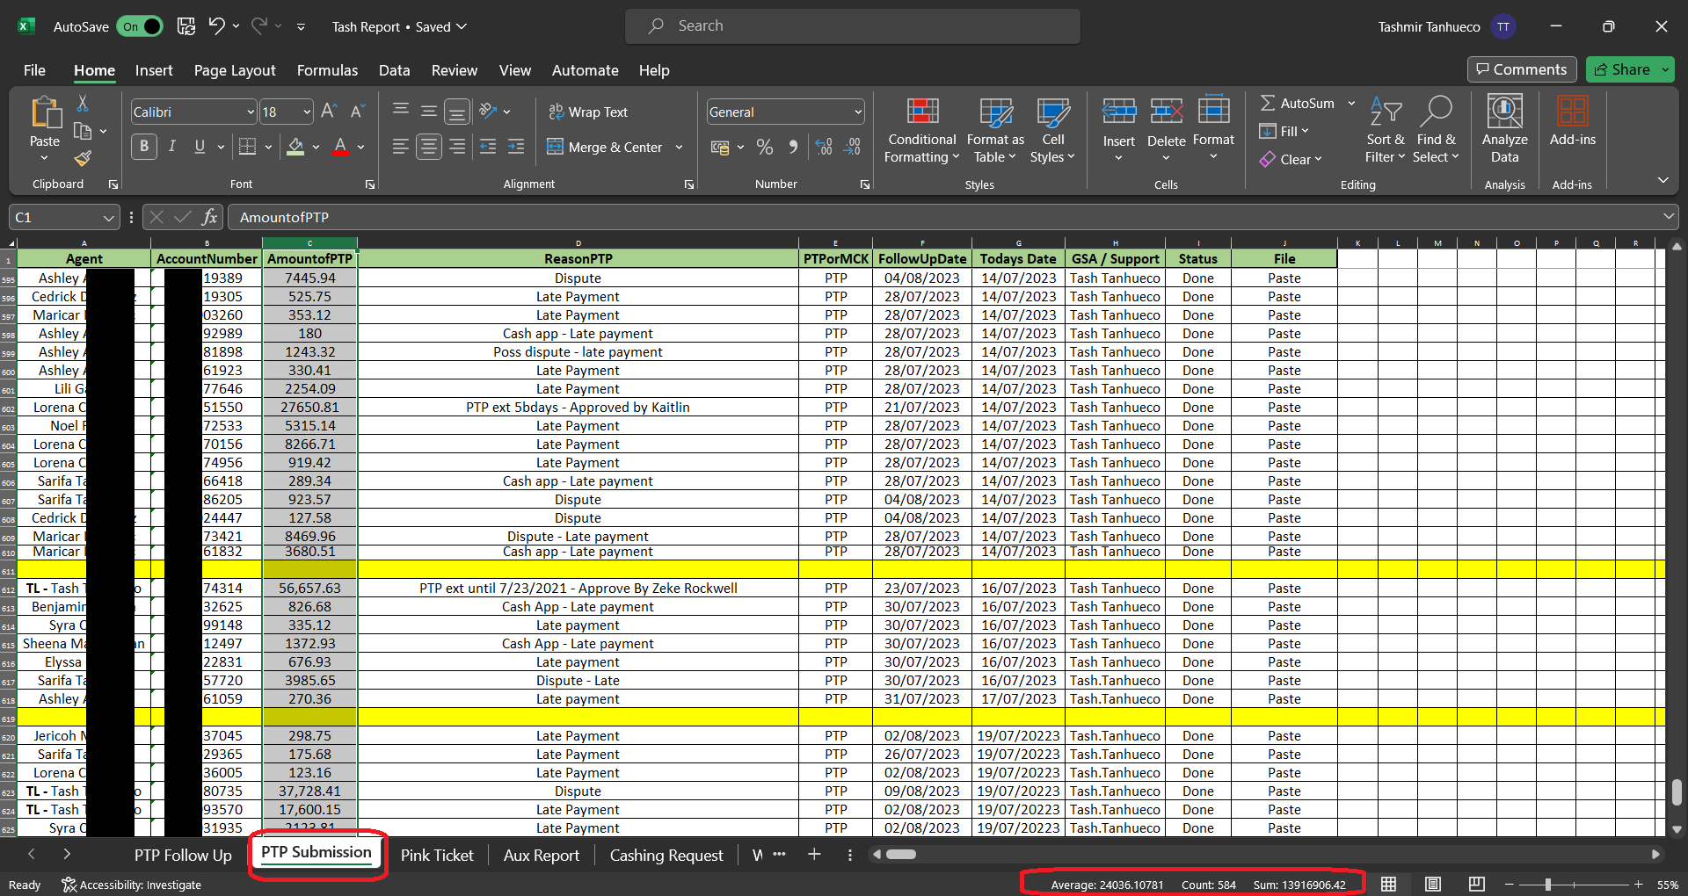Click the zoom slider handle in status bar
Image resolution: width=1688 pixels, height=896 pixels.
pos(1548,885)
